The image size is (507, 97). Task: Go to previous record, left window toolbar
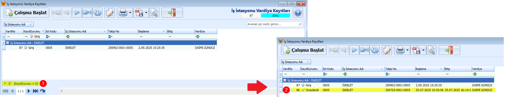pyautogui.click(x=66, y=13)
